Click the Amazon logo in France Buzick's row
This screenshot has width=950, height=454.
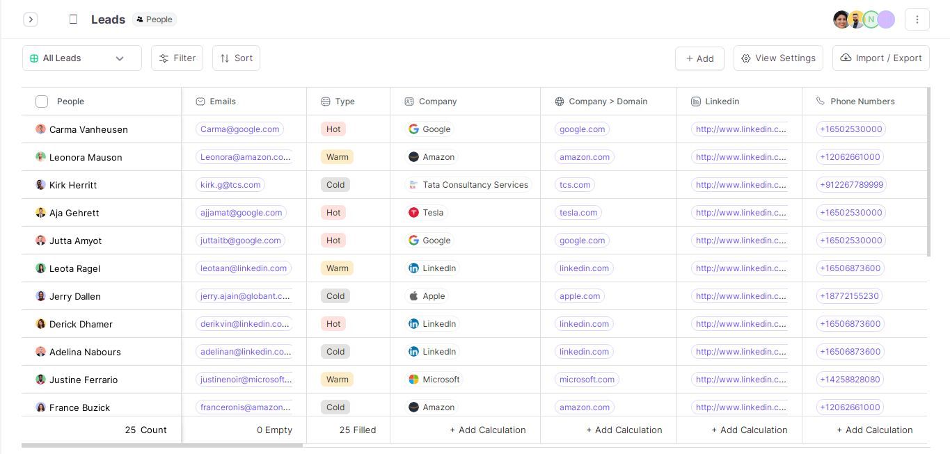click(414, 407)
